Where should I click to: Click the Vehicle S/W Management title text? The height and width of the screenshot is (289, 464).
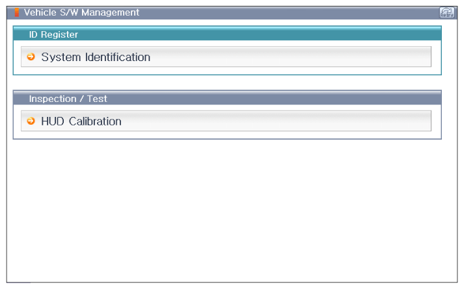tap(81, 12)
